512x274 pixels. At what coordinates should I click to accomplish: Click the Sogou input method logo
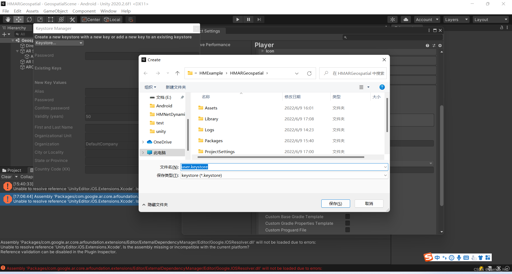click(428, 257)
